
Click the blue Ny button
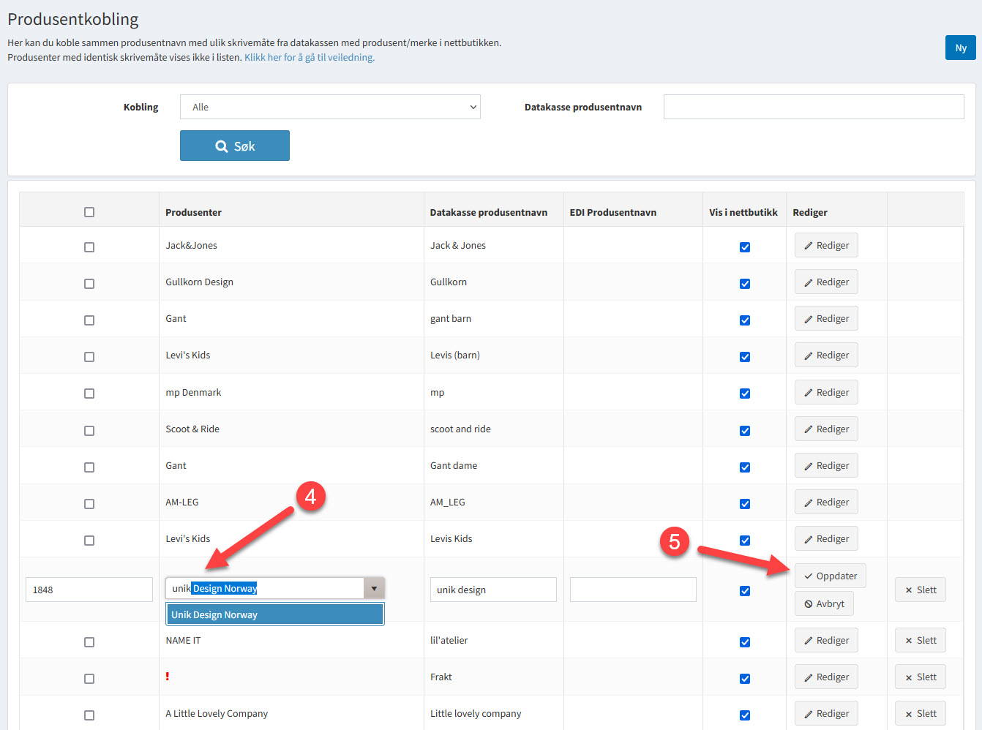pyautogui.click(x=960, y=48)
